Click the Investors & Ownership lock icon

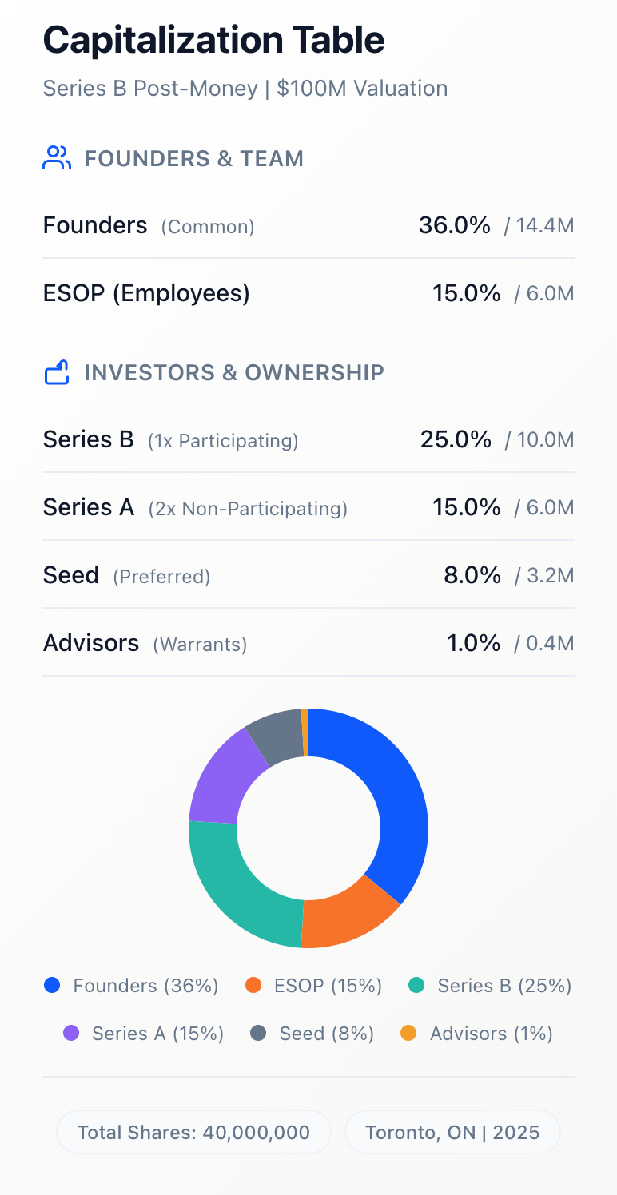[x=57, y=372]
